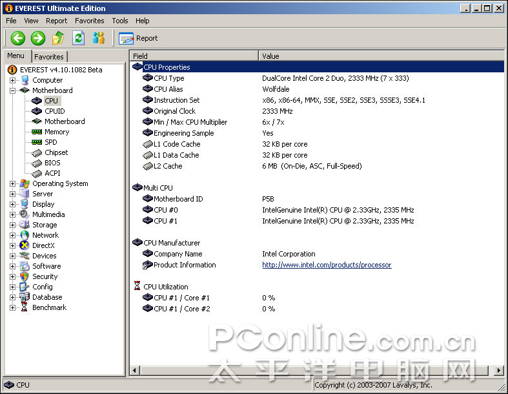
Task: Select the Company Name row
Action: click(x=318, y=254)
